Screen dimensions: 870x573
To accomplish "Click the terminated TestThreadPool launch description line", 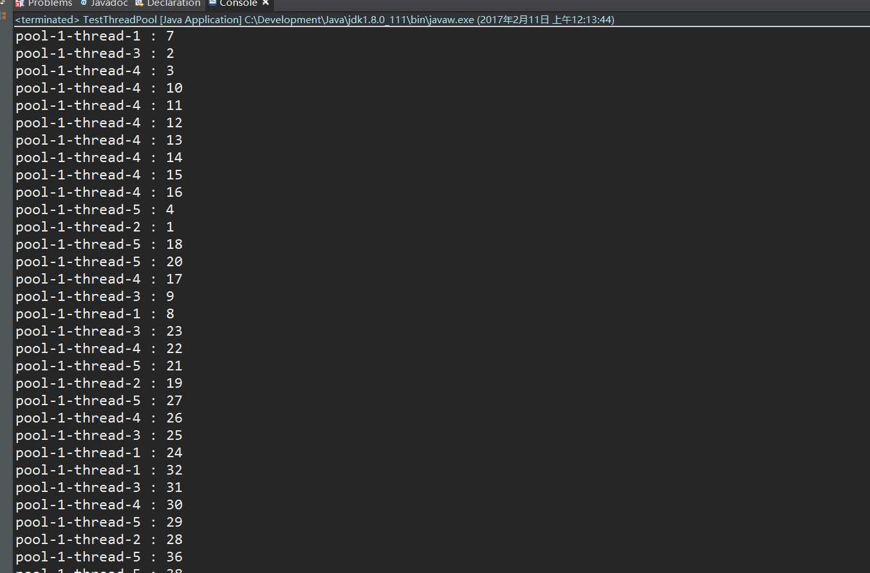I will pyautogui.click(x=315, y=20).
